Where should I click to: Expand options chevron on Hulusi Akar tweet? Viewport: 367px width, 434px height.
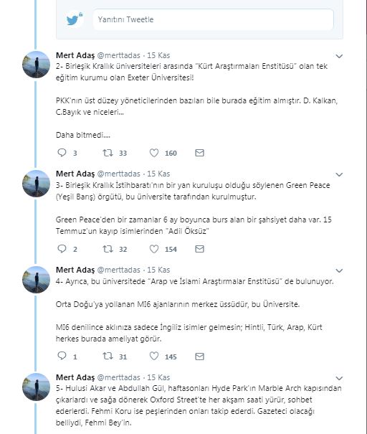click(339, 378)
